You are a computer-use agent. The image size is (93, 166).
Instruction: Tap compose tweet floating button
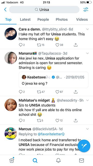(84, 146)
